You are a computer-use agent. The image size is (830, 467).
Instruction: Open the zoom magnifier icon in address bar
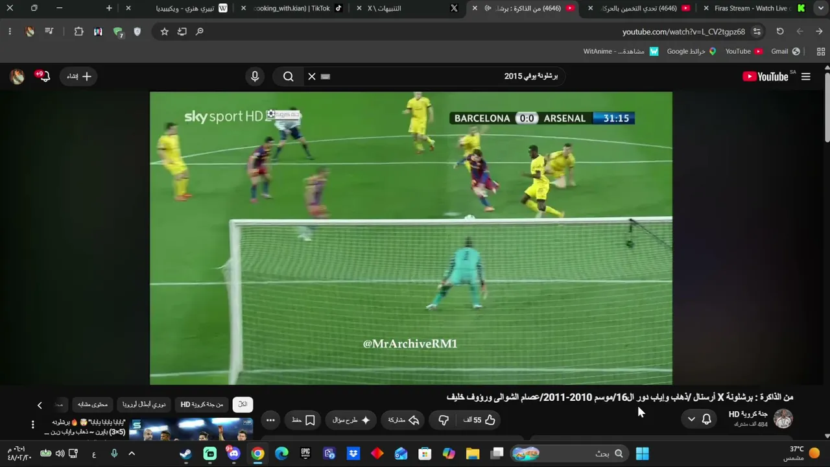tap(200, 31)
